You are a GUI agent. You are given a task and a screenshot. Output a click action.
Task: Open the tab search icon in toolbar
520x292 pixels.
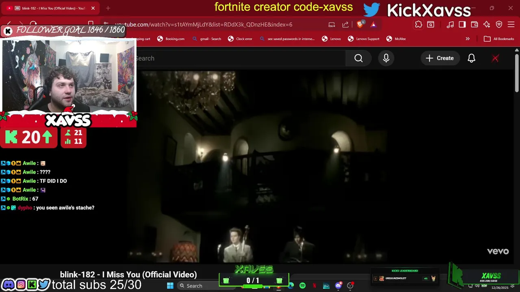coord(431,24)
